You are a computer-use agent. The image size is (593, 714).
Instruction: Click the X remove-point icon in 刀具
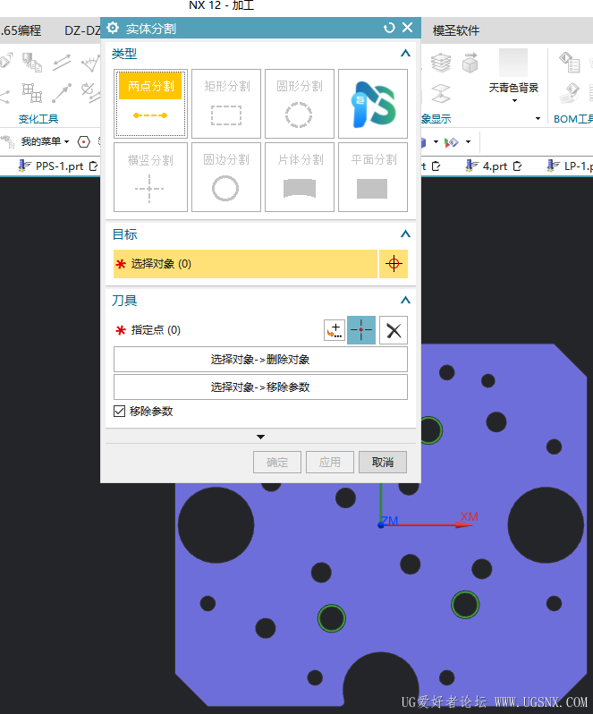click(x=394, y=330)
